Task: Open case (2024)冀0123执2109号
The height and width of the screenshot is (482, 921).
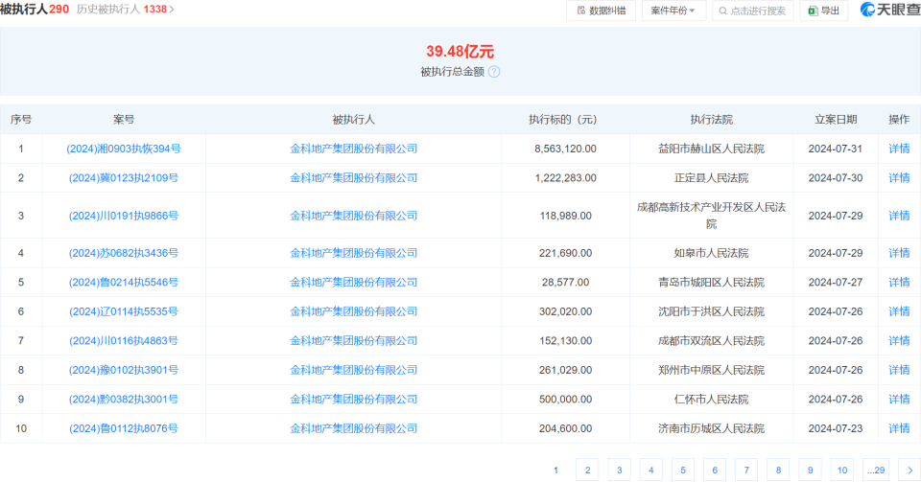Action: click(x=124, y=178)
